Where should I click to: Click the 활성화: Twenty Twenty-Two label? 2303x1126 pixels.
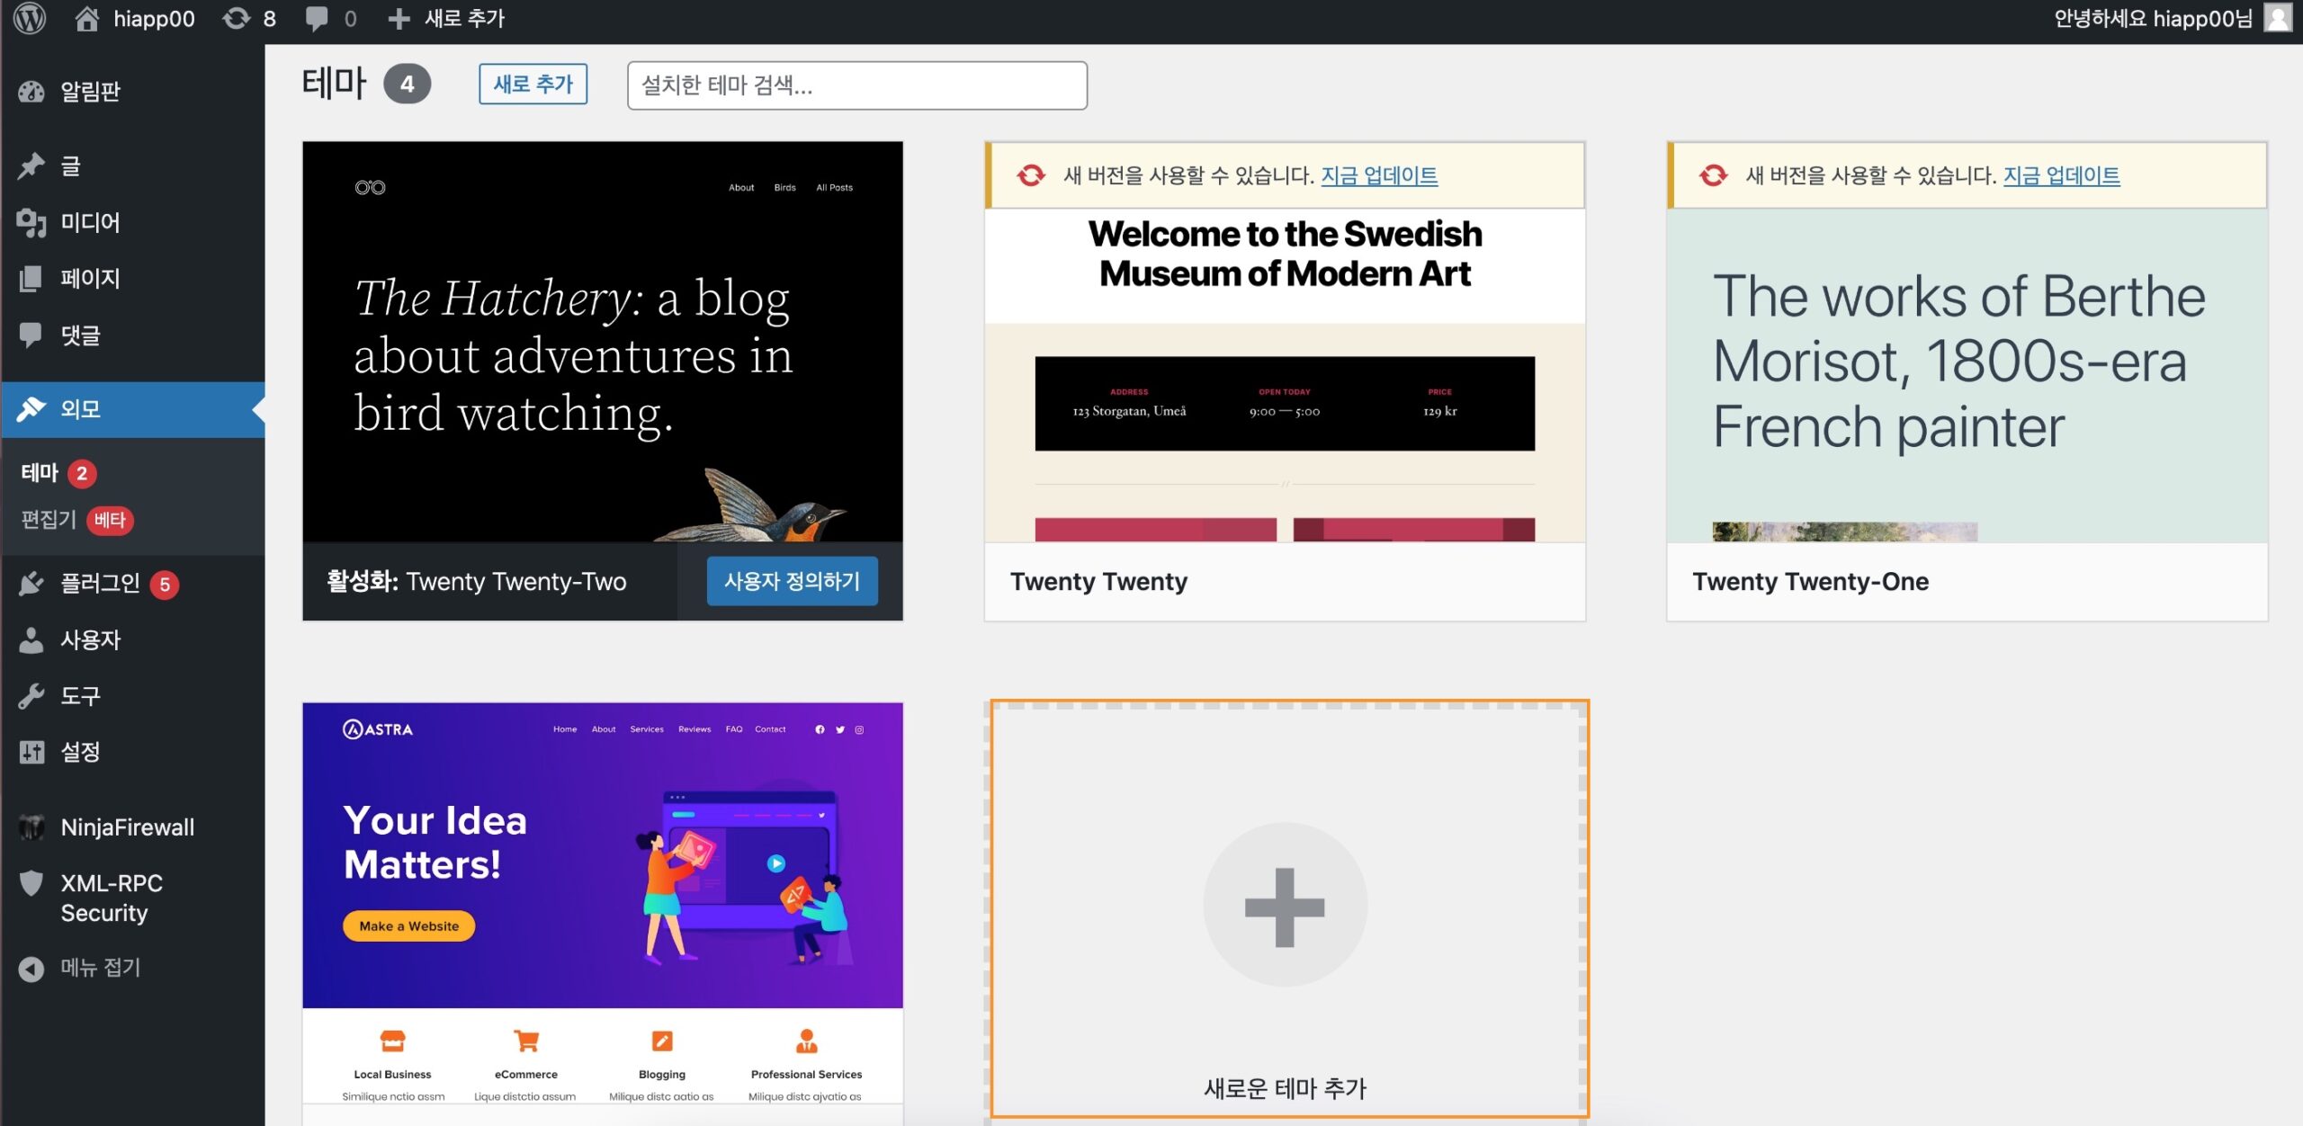coord(477,582)
